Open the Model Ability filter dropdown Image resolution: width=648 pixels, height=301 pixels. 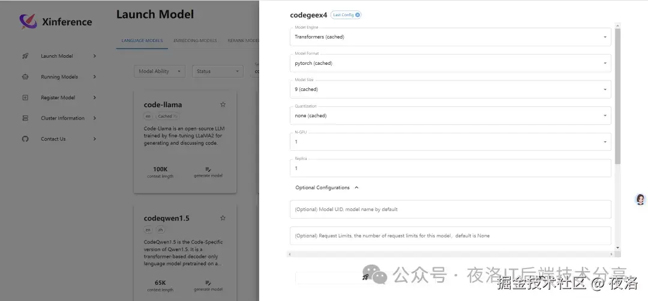[160, 71]
